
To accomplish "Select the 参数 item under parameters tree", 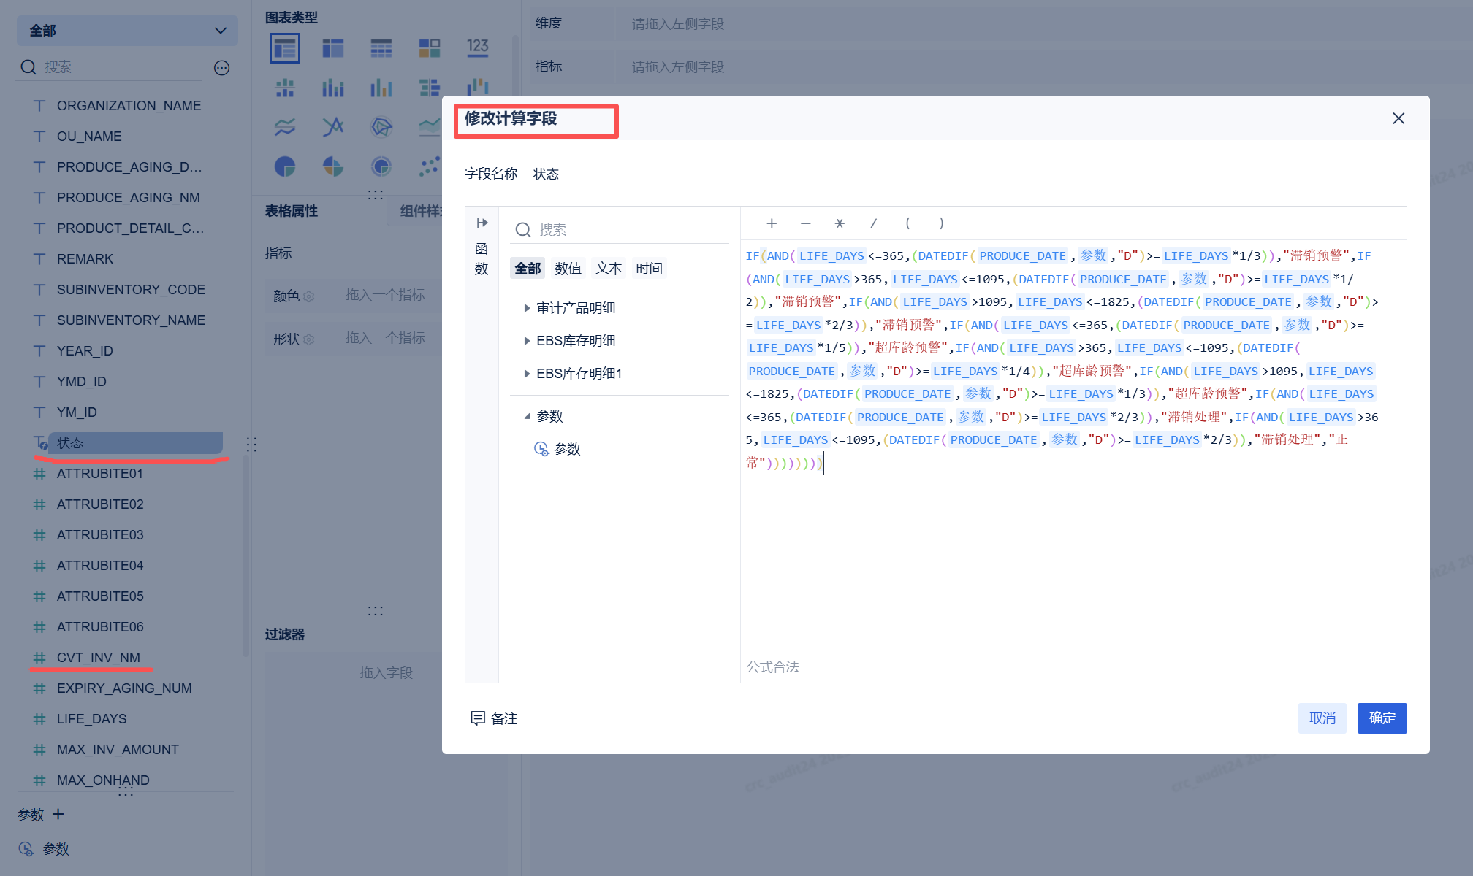I will (566, 449).
